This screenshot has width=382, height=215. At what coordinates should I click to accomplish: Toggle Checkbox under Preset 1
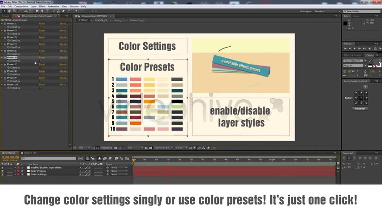tap(40, 27)
